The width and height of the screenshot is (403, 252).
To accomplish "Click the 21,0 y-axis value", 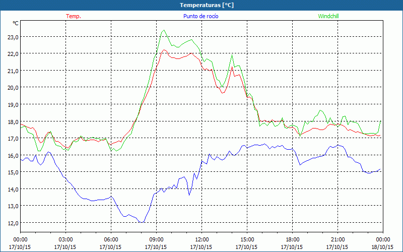I will pos(13,71).
